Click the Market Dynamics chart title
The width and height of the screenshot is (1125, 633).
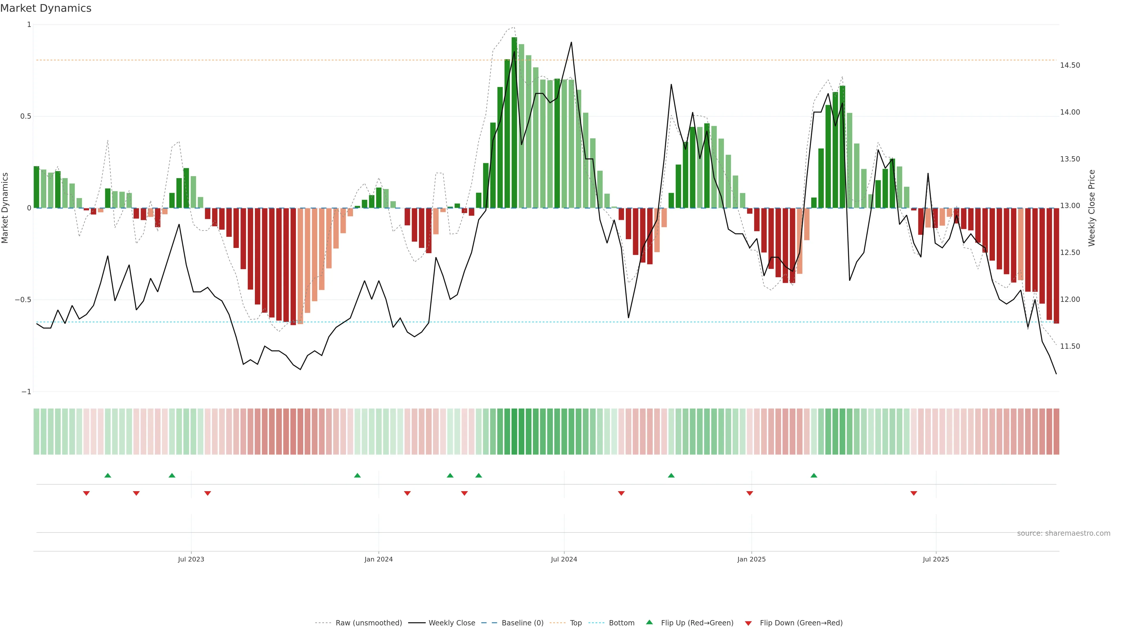46,8
